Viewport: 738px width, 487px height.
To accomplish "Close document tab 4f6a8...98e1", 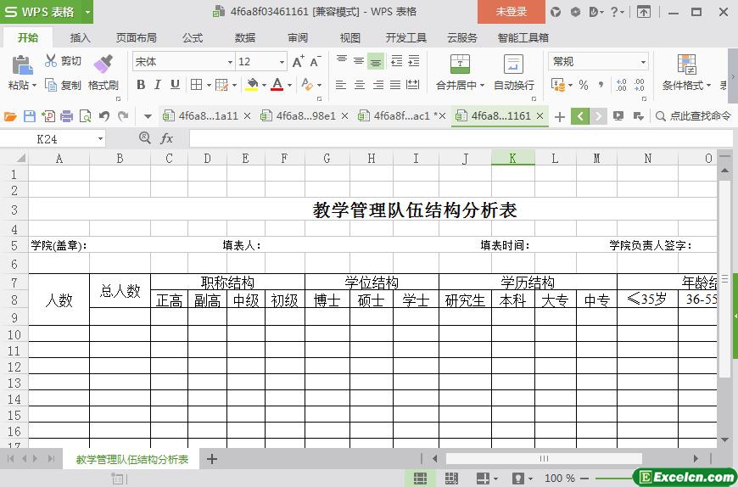I will 345,115.
